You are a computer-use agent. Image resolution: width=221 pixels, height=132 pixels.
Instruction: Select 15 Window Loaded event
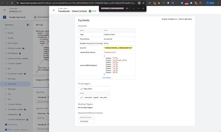15,48
